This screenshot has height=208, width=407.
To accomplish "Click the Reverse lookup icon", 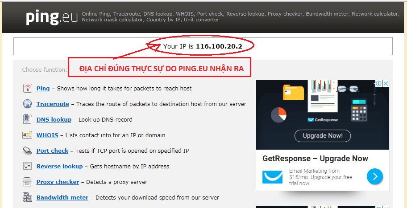I will 27,166.
